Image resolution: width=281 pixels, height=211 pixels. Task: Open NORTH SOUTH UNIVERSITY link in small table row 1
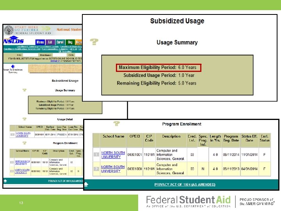pos(22,163)
